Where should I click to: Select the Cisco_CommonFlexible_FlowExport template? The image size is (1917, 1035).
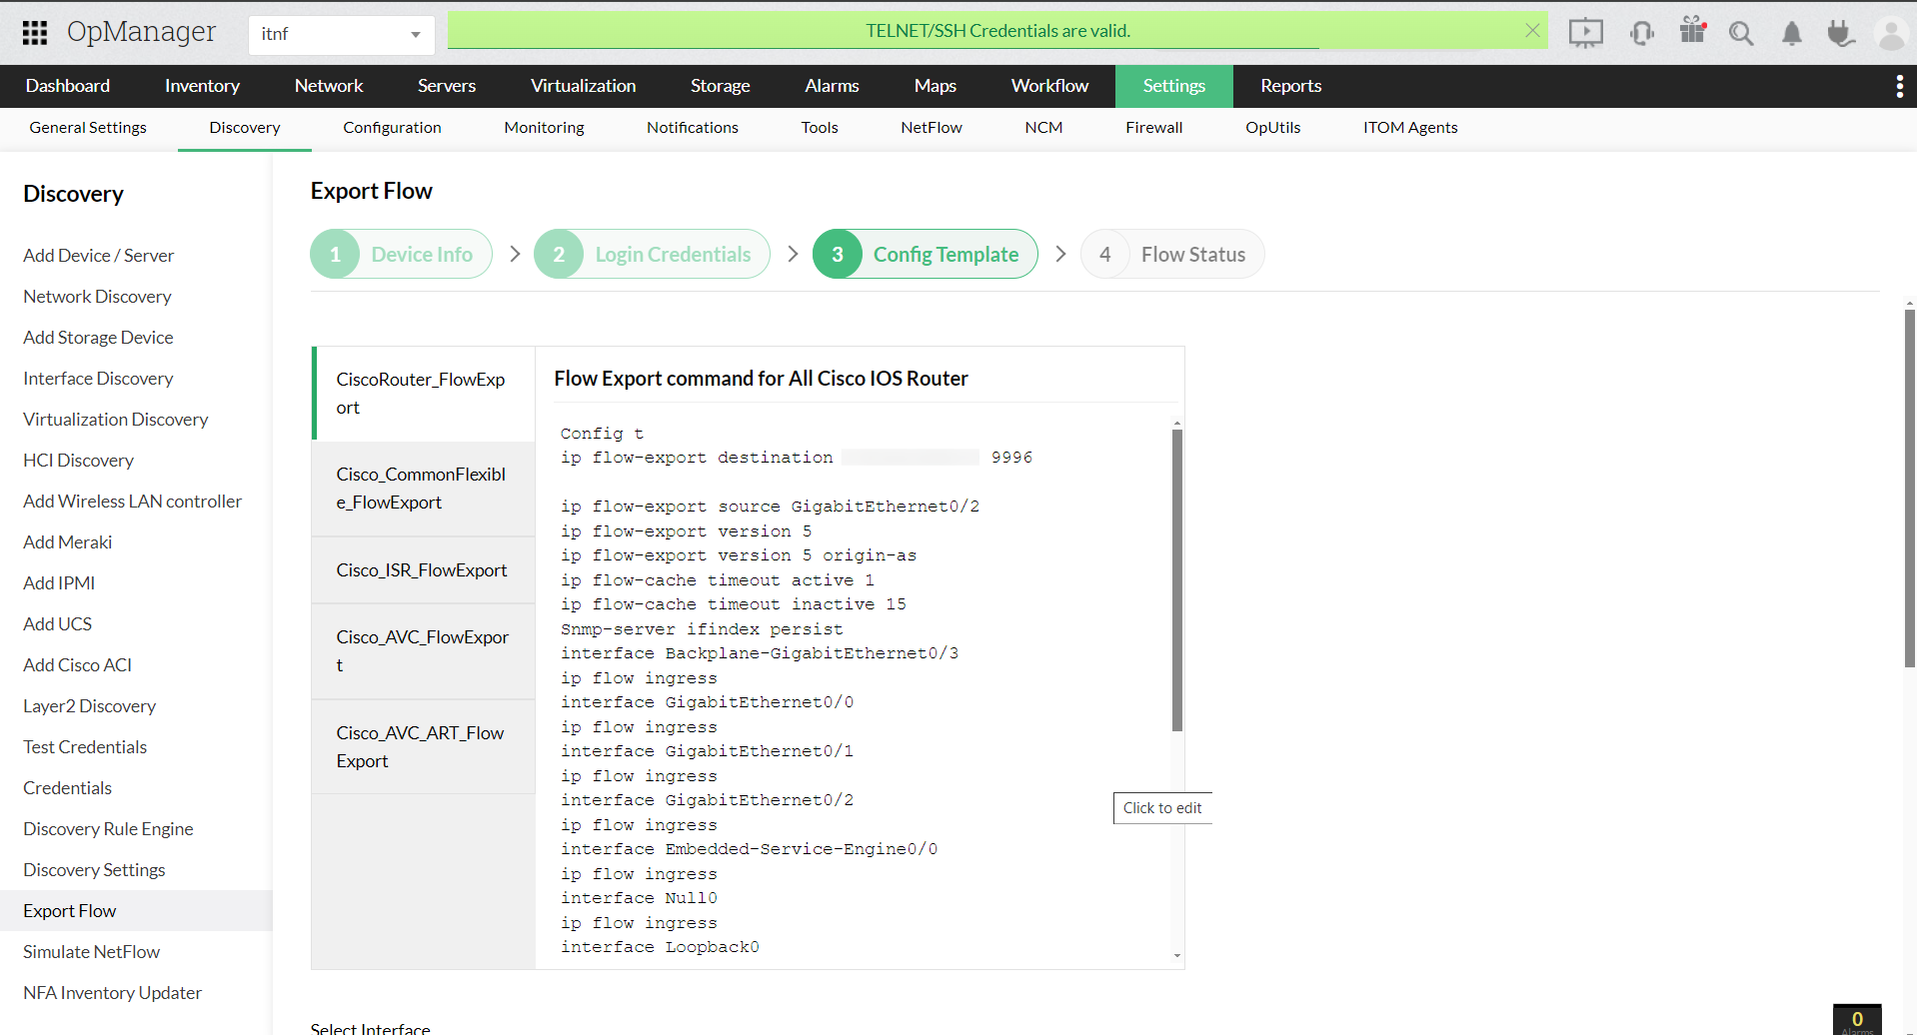click(x=424, y=489)
